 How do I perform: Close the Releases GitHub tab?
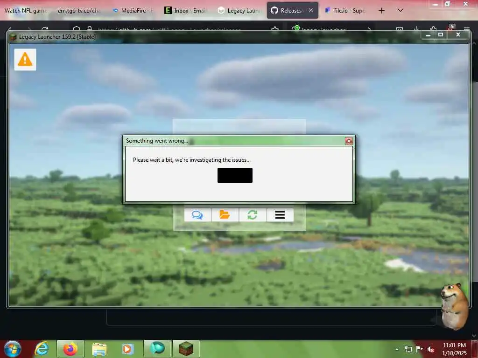pyautogui.click(x=311, y=10)
